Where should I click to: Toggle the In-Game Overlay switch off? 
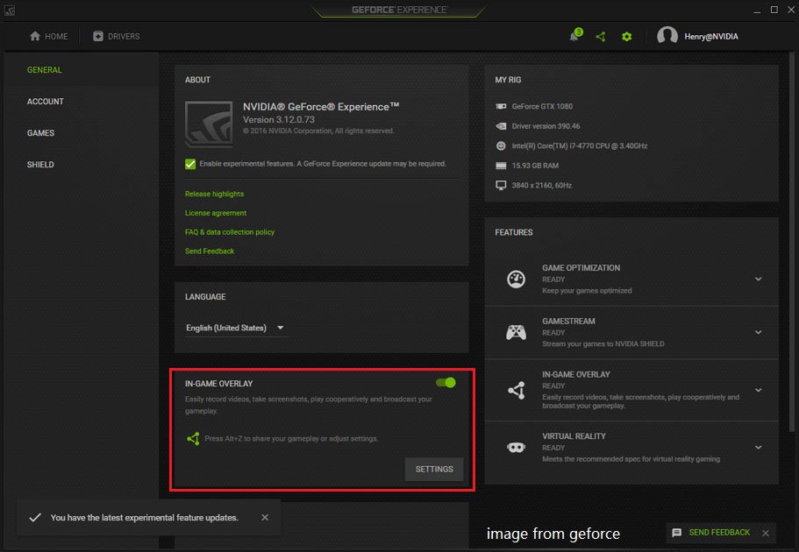point(446,383)
